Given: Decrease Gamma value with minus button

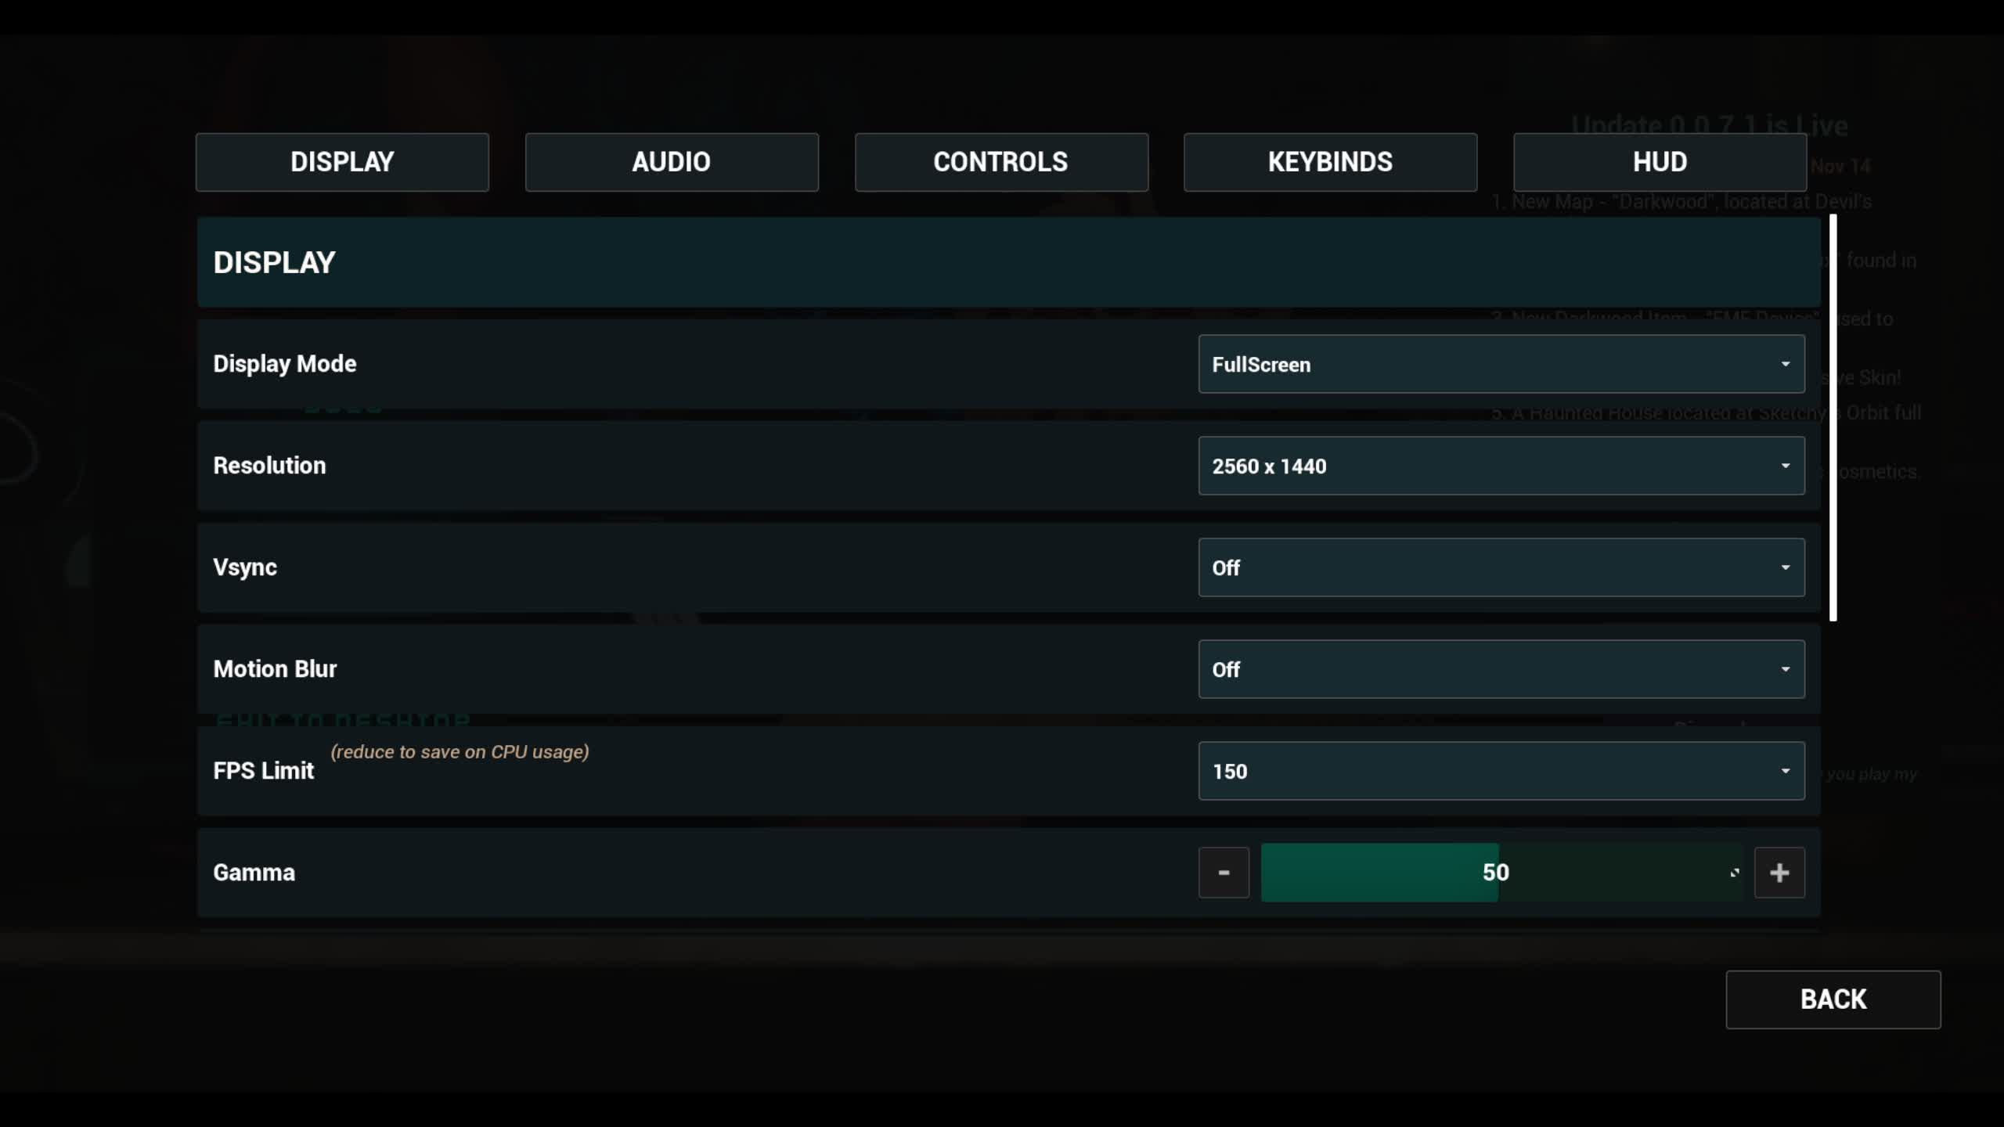Looking at the screenshot, I should [x=1224, y=873].
